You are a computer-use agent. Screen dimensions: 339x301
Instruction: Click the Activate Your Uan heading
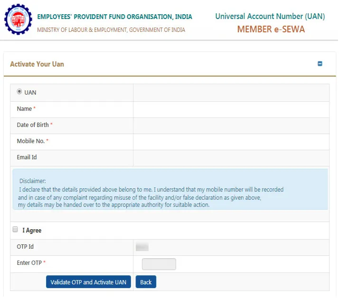pyautogui.click(x=37, y=64)
